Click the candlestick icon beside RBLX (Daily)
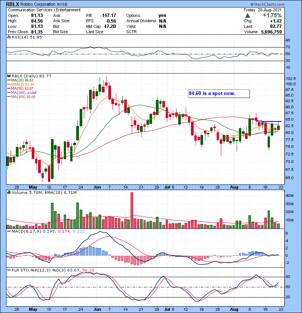Image resolution: width=302 pixels, height=313 pixels. (9, 76)
